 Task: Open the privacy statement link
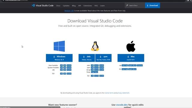123,93
